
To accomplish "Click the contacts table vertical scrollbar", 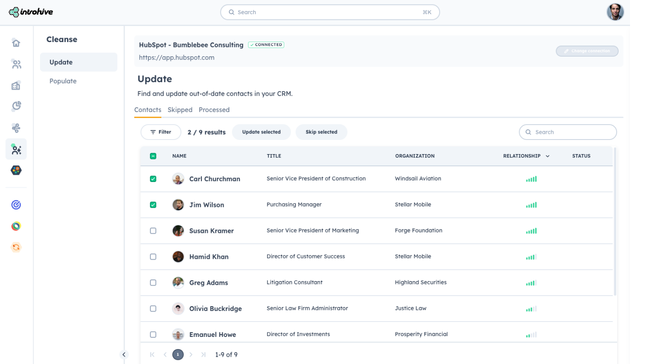I will pyautogui.click(x=615, y=222).
